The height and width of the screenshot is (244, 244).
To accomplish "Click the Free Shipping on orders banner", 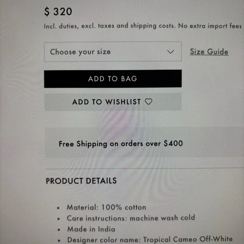I will [144, 142].
